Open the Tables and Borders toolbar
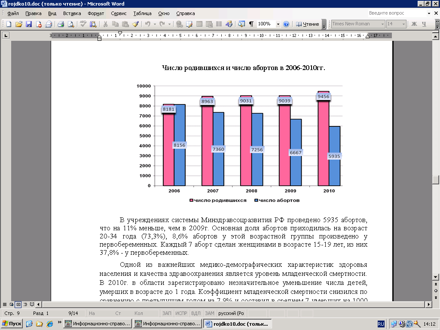The height and width of the screenshot is (330, 440). pyautogui.click(x=189, y=24)
